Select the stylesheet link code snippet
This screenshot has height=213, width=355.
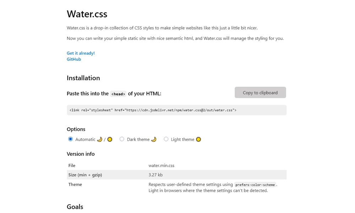click(153, 110)
